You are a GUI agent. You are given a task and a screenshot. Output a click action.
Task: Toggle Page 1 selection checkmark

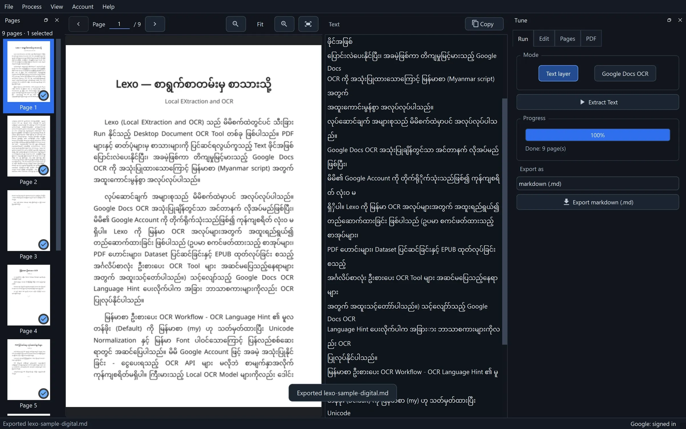click(43, 96)
